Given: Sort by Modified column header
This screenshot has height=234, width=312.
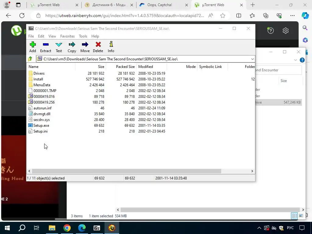Looking at the screenshot, I should 152,67.
